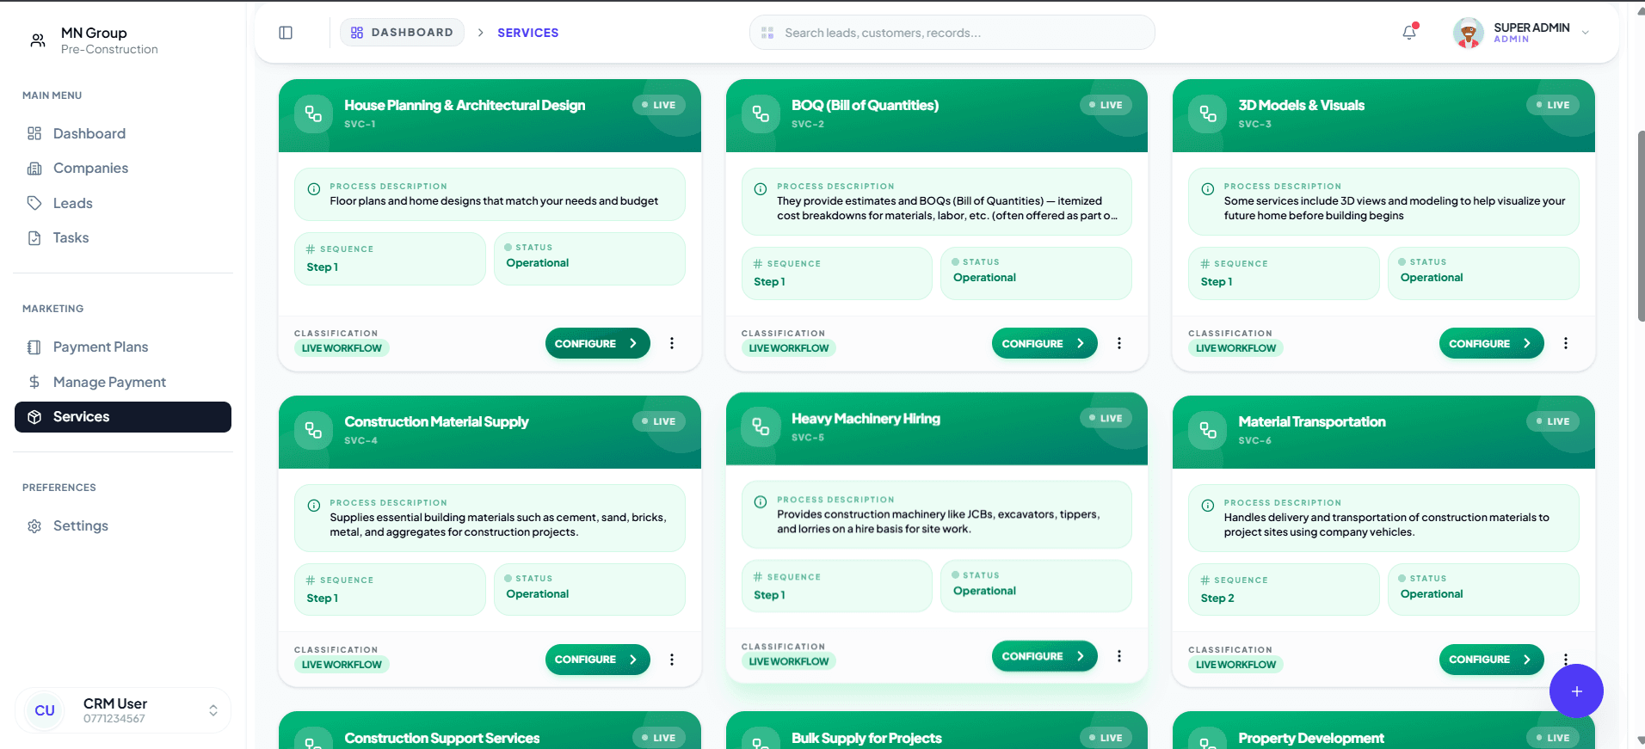Configure the Heavy Machinery Hiring service

pos(1044,656)
